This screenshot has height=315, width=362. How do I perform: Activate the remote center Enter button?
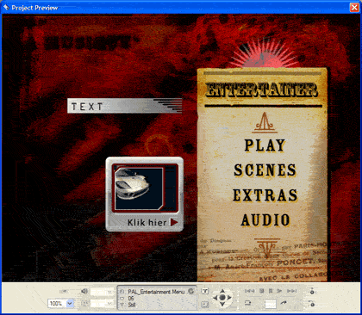(222, 298)
